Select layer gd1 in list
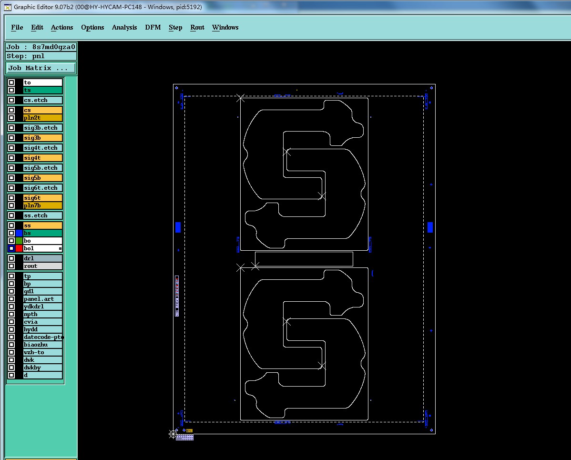The width and height of the screenshot is (571, 460). [x=42, y=292]
